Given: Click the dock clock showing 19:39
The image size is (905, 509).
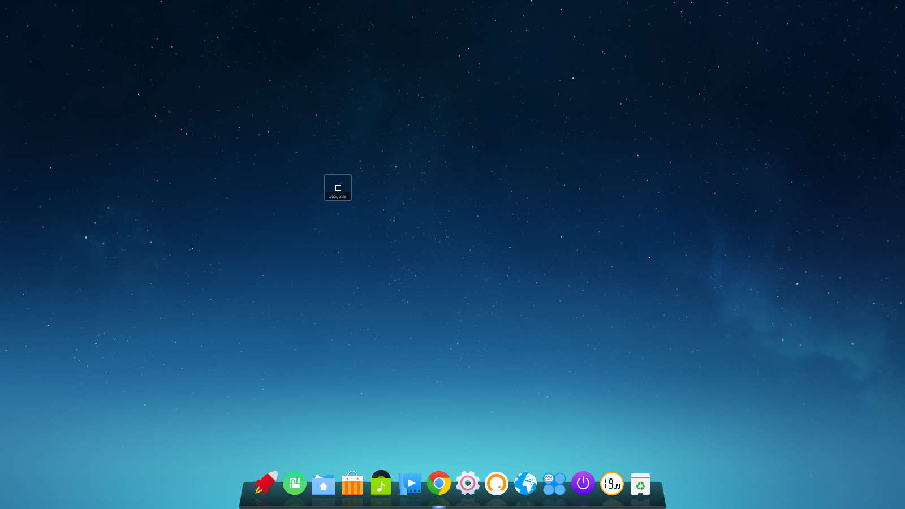Looking at the screenshot, I should [x=612, y=483].
